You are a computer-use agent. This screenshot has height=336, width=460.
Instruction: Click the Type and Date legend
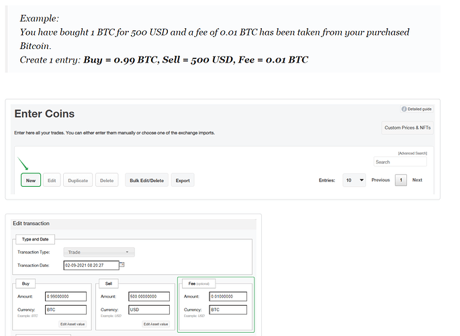(x=35, y=239)
